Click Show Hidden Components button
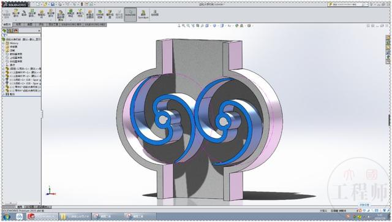Image resolution: width=392 pixels, height=222 pixels. pyautogui.click(x=61, y=15)
